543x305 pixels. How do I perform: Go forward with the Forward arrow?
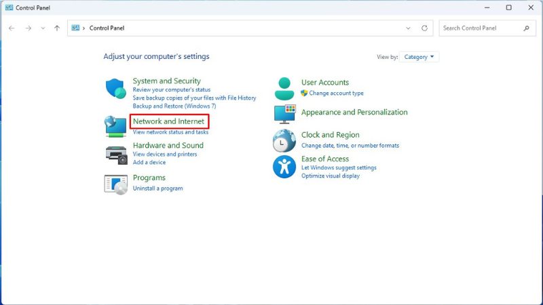(x=28, y=28)
